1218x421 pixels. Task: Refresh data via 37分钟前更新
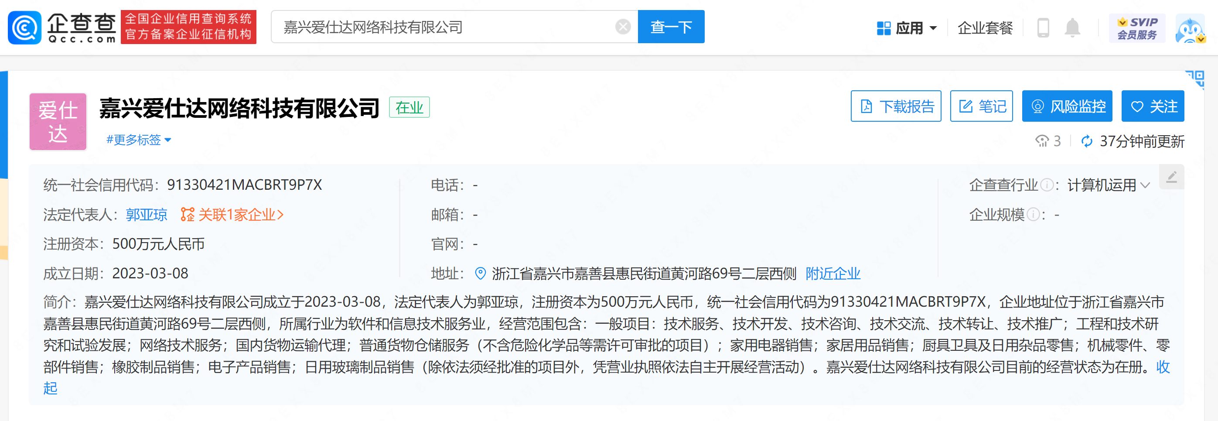[x=1133, y=141]
